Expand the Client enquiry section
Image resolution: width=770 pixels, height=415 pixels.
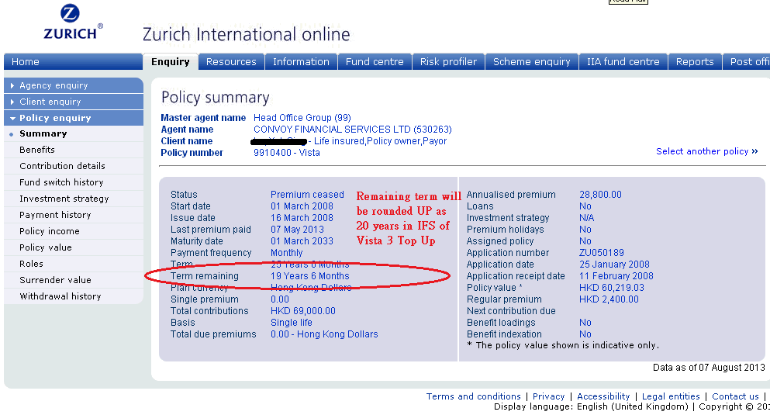pyautogui.click(x=50, y=102)
